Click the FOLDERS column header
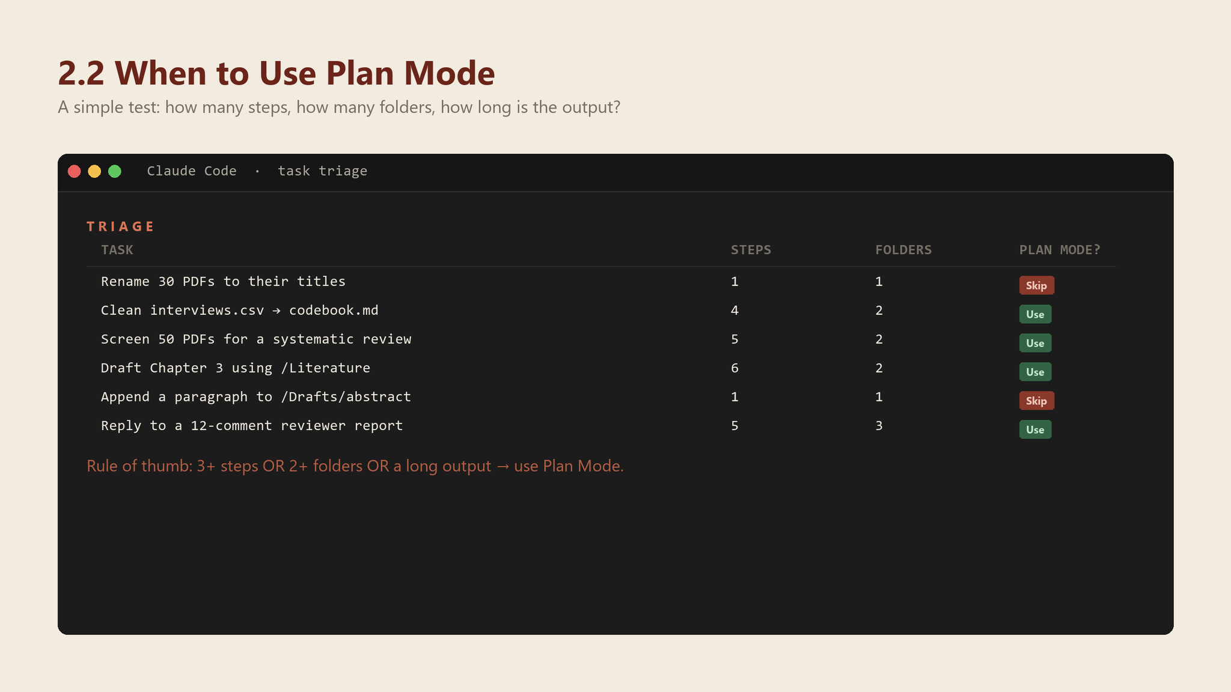This screenshot has height=692, width=1231. point(903,250)
